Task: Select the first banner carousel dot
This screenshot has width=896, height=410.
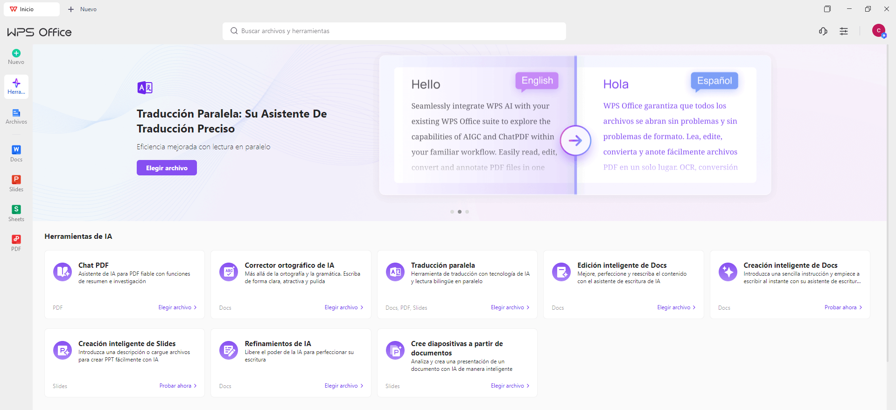Action: pos(452,212)
